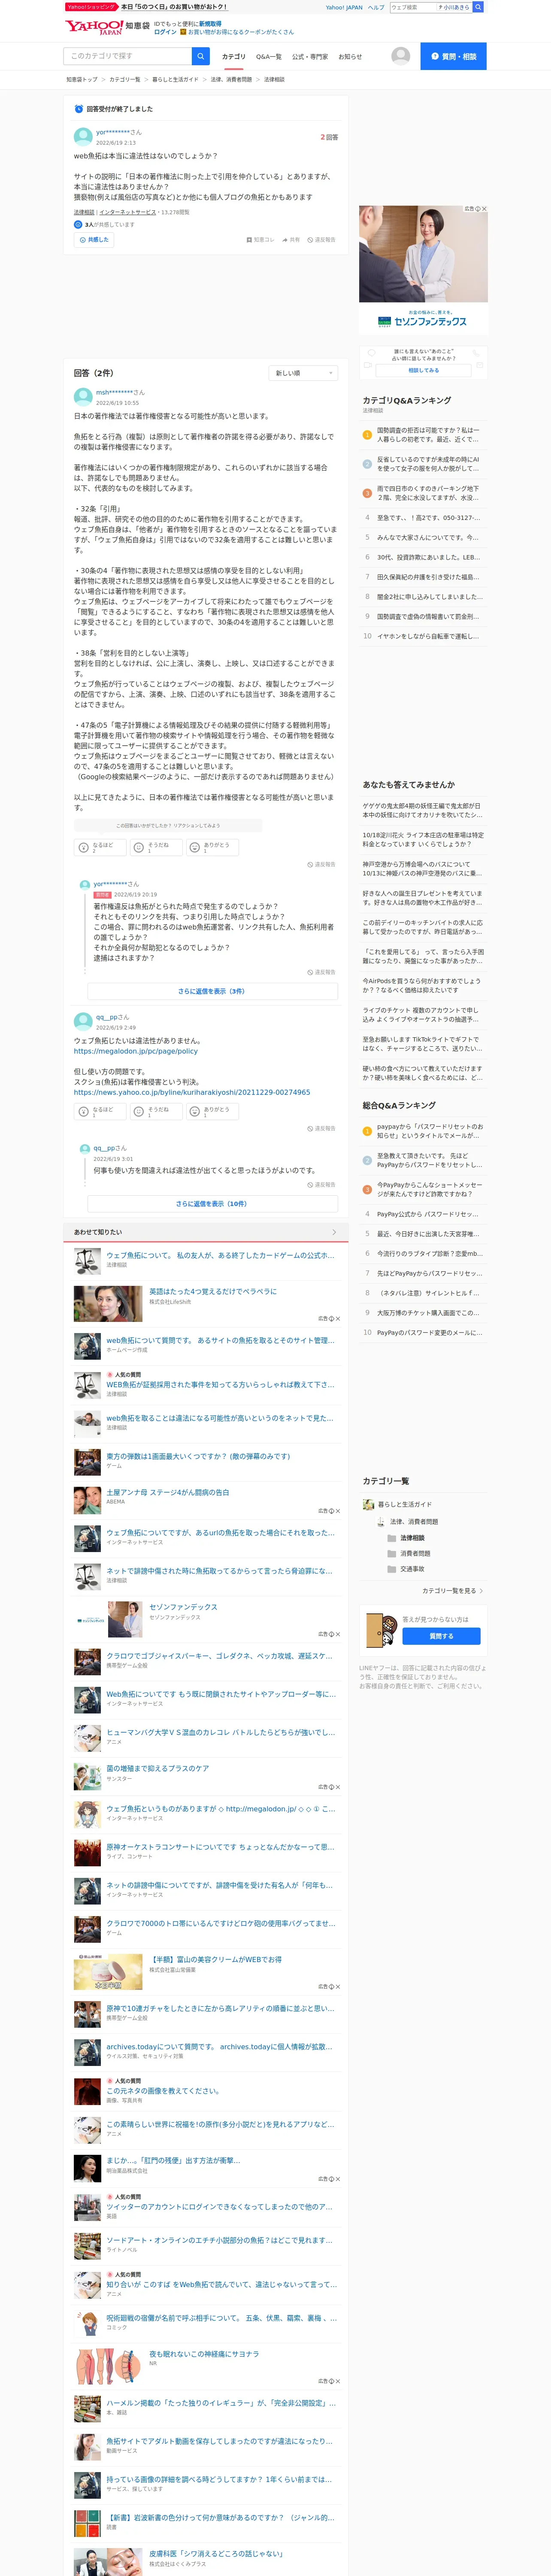This screenshot has height=2576, width=551.
Task: Open the rank 1 item in the category Q&A ranking
Action: coord(423,434)
